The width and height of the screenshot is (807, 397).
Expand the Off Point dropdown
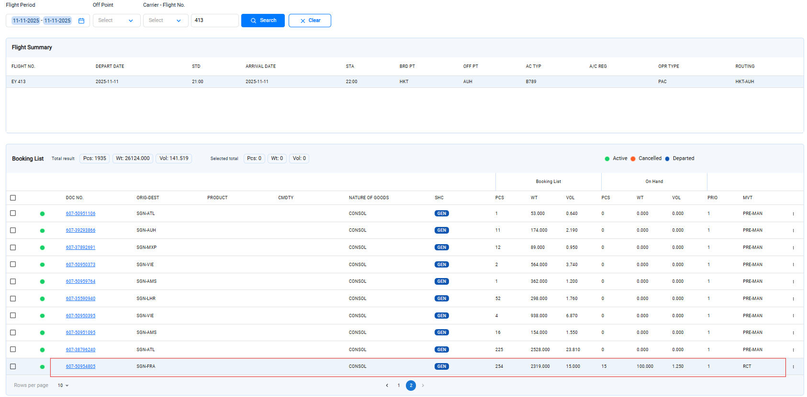coord(116,21)
